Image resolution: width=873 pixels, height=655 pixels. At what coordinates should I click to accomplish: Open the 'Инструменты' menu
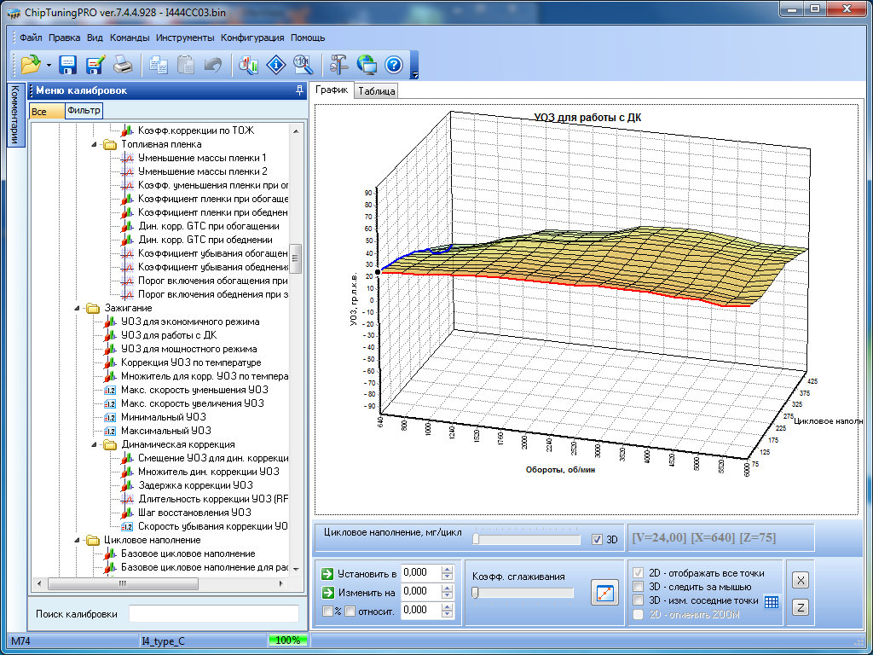point(185,38)
